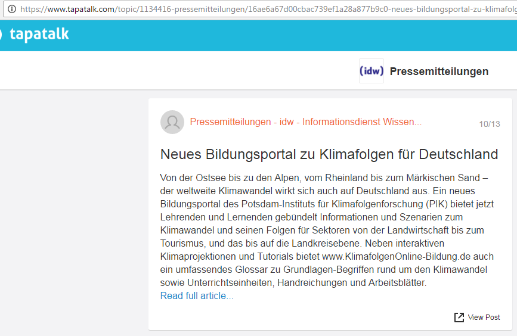This screenshot has height=336, width=517.
Task: Click the 10/13 post date
Action: click(489, 124)
